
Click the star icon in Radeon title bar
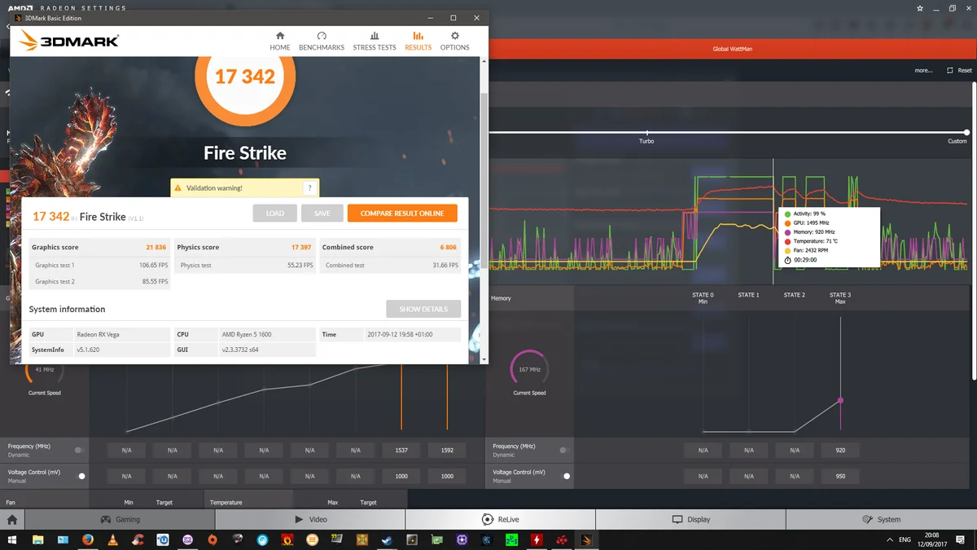pyautogui.click(x=919, y=8)
